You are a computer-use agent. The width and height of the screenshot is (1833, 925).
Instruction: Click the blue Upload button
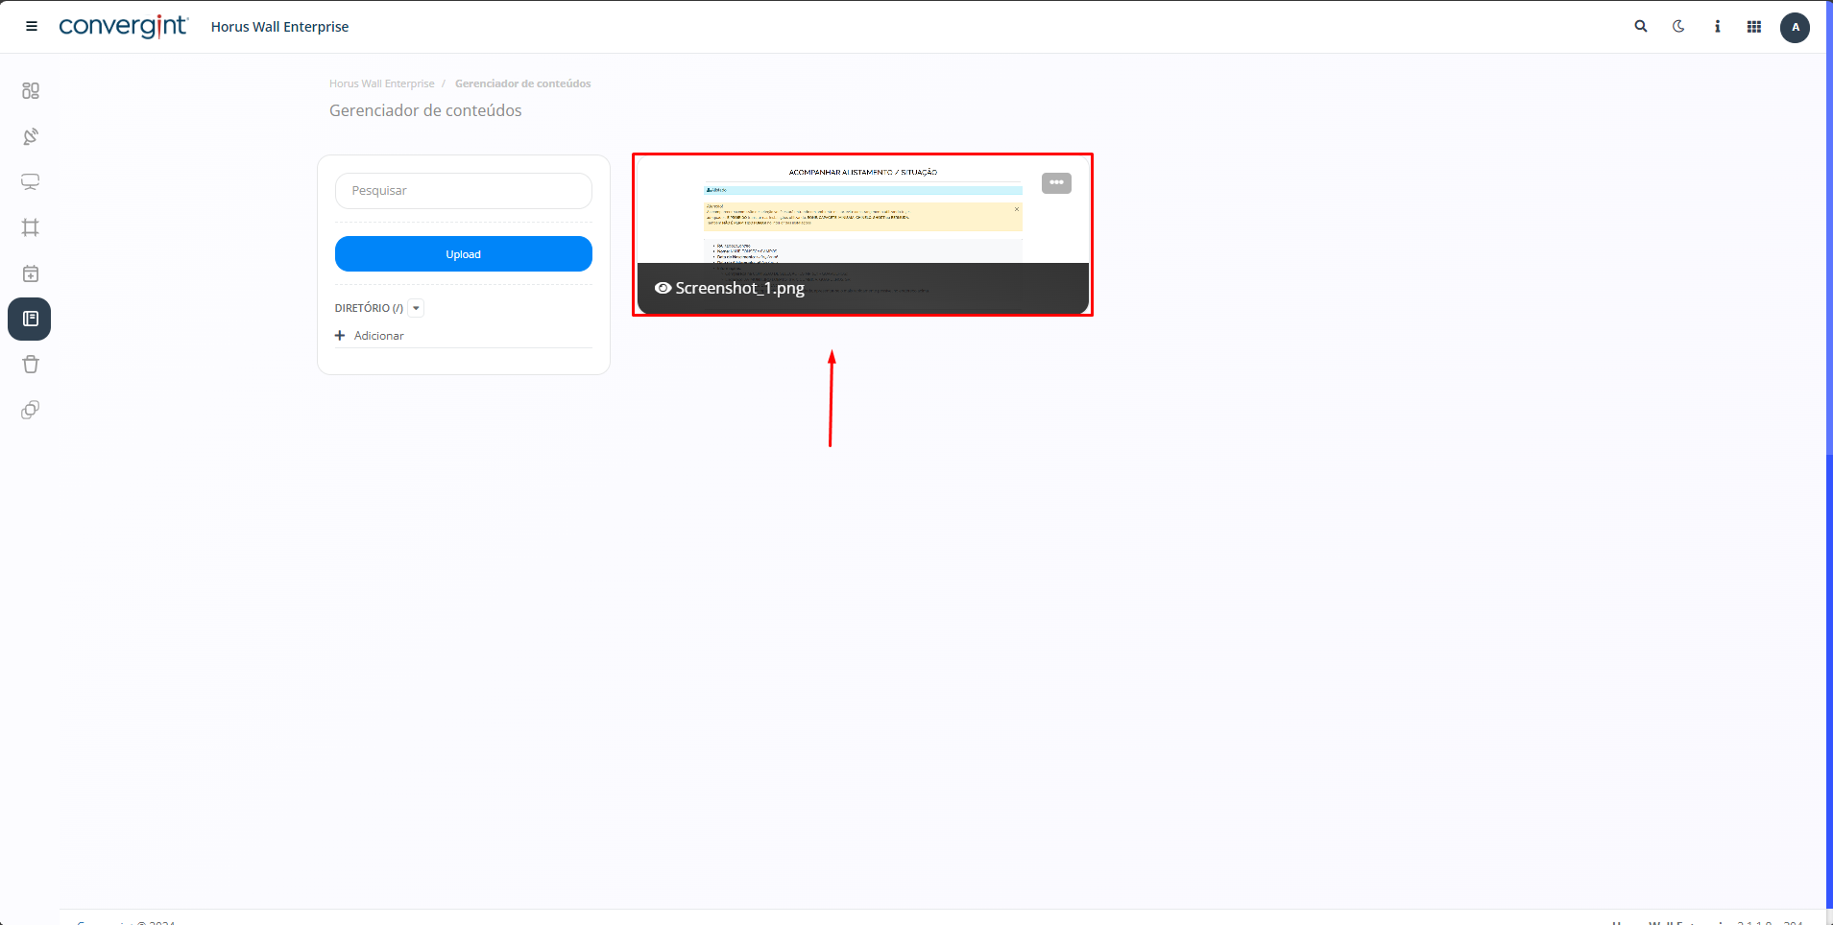pyautogui.click(x=463, y=254)
